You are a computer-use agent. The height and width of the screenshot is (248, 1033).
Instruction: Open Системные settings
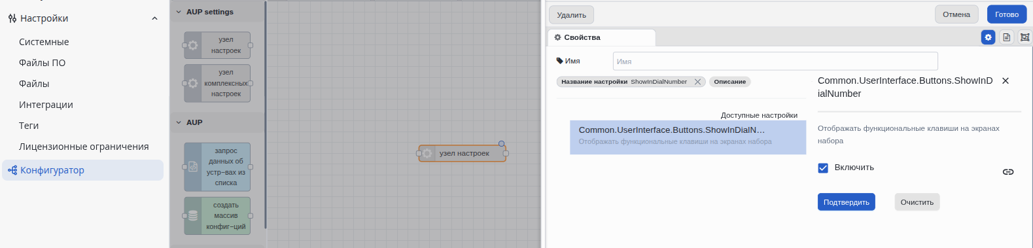pos(44,42)
